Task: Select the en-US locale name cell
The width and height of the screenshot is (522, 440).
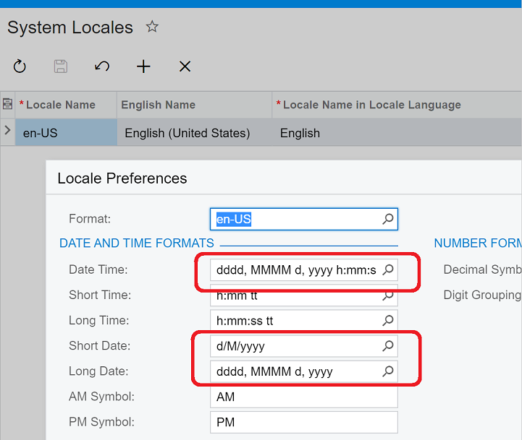Action: point(66,133)
